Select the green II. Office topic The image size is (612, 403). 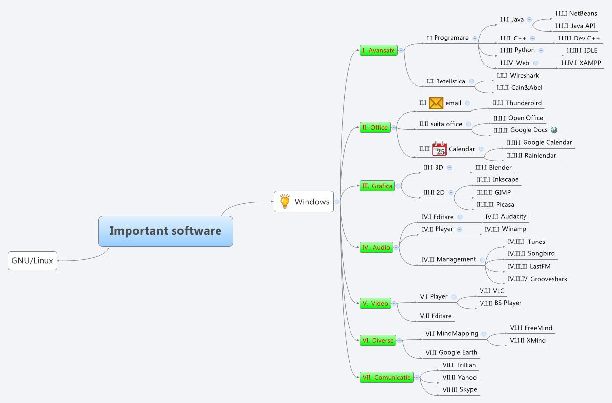click(x=375, y=127)
